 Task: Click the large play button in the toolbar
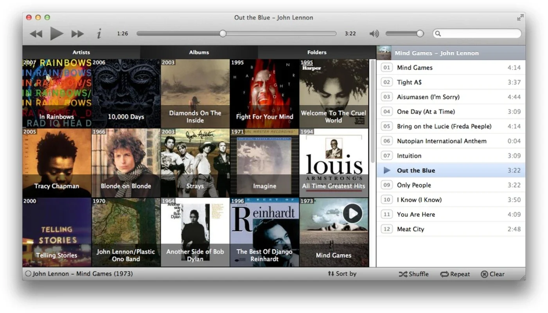[x=57, y=34]
